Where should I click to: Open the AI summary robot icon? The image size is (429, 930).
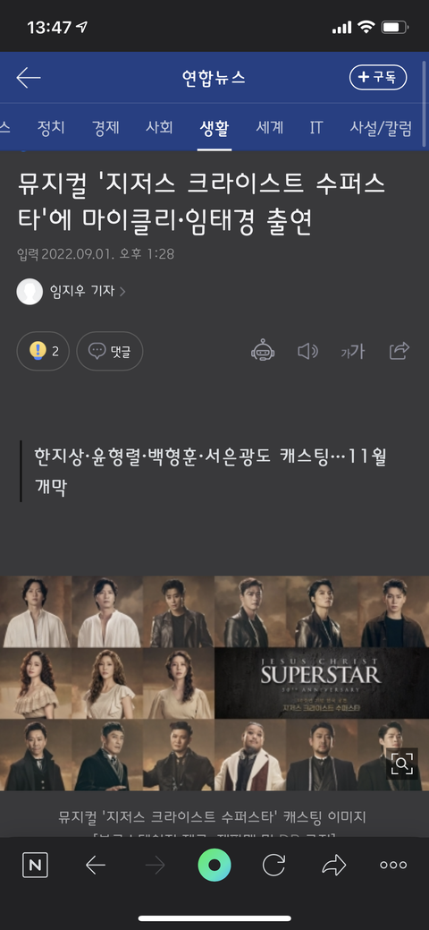[x=263, y=351]
